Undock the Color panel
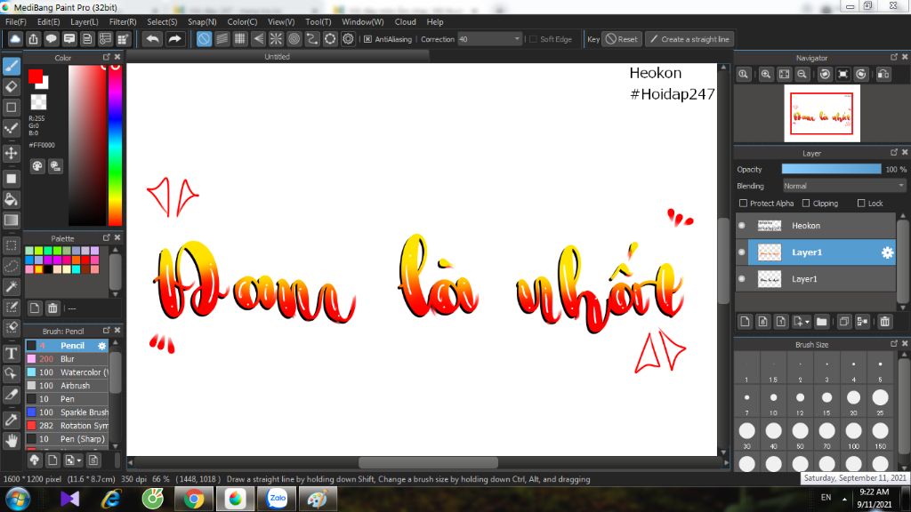Image resolution: width=911 pixels, height=512 pixels. [x=107, y=57]
